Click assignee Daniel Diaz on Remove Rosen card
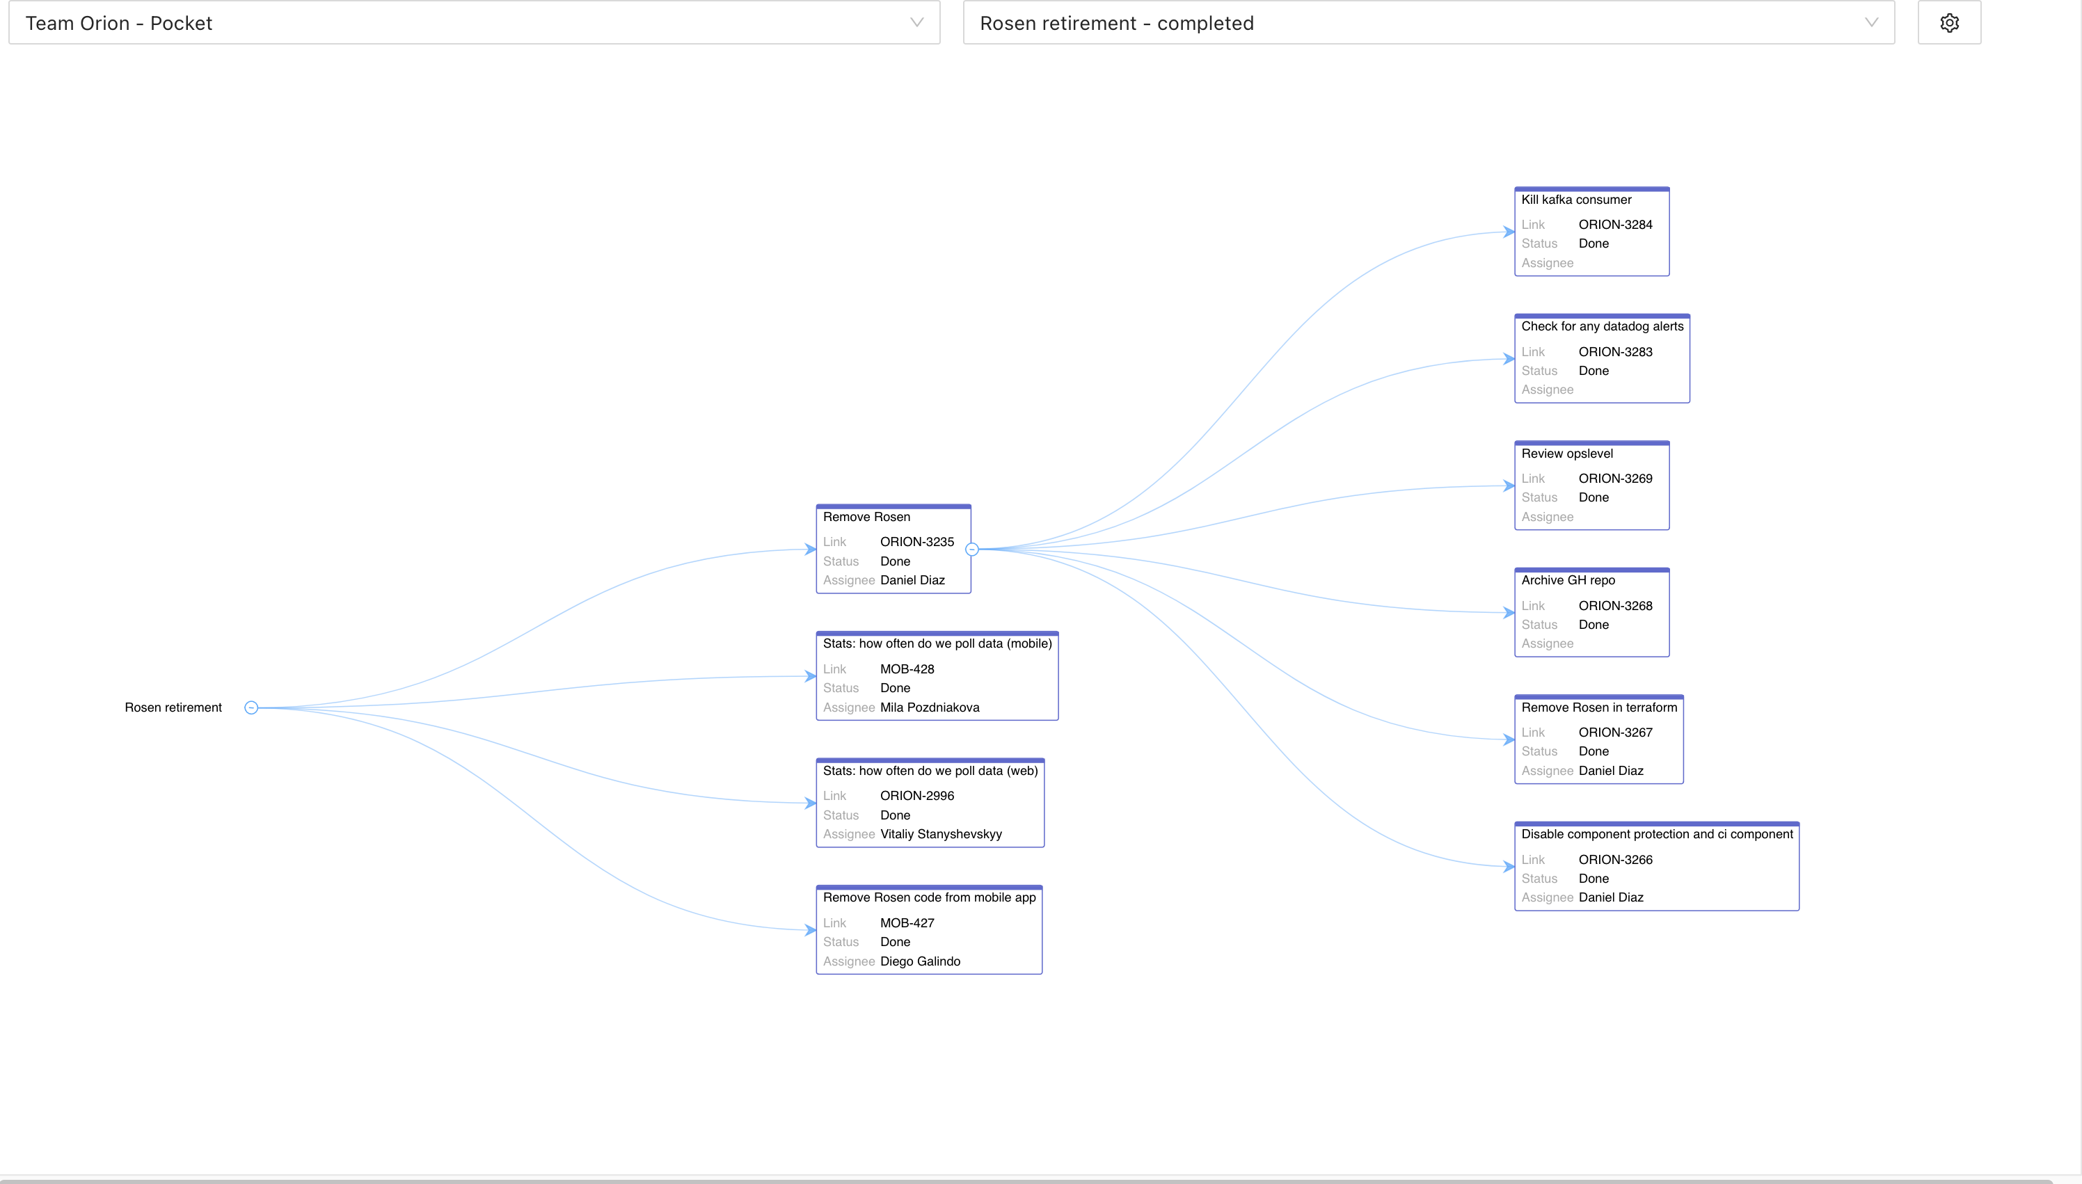This screenshot has width=2082, height=1184. tap(912, 579)
